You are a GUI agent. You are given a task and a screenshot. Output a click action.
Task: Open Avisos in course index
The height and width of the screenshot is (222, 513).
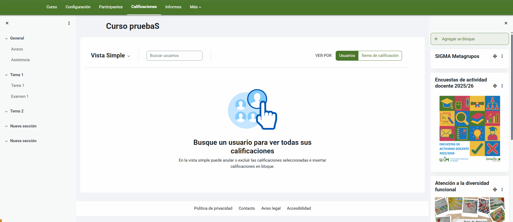pos(17,49)
